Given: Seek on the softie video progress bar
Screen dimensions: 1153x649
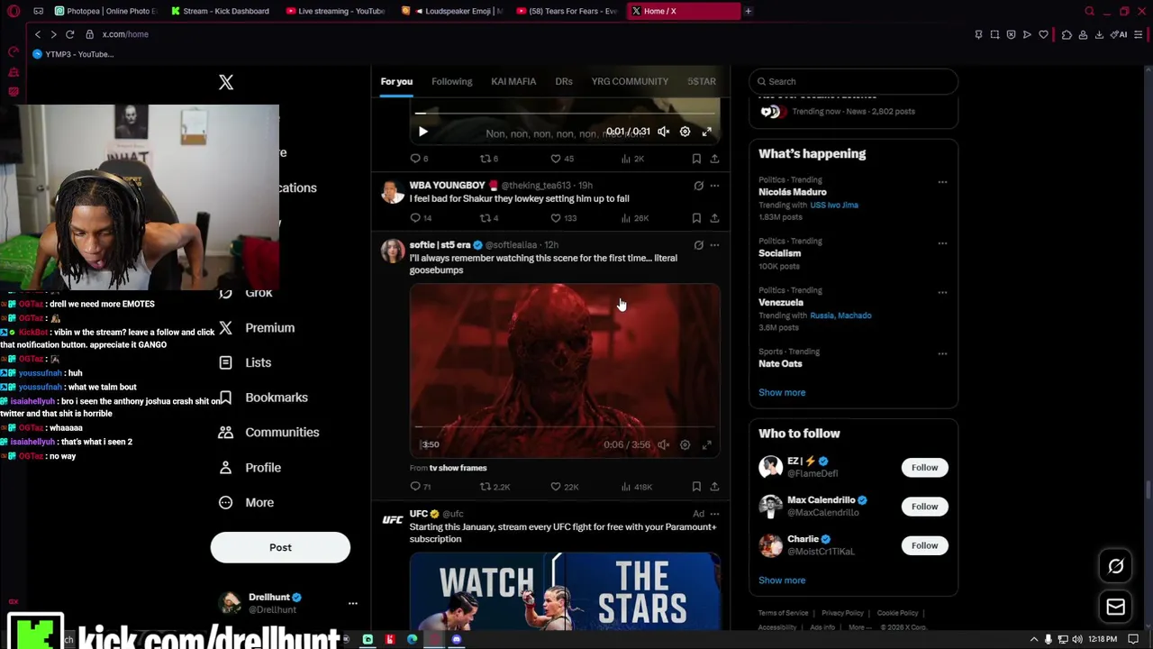Looking at the screenshot, I should click(x=565, y=426).
